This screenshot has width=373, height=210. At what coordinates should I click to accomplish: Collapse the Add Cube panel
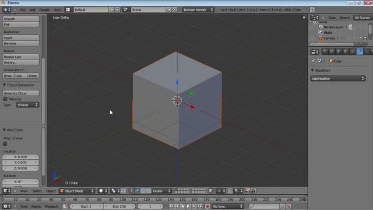(x=4, y=129)
